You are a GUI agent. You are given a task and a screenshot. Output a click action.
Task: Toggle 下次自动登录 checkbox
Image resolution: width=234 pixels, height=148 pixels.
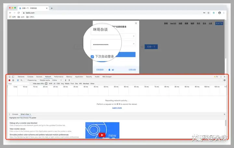tap(92, 57)
